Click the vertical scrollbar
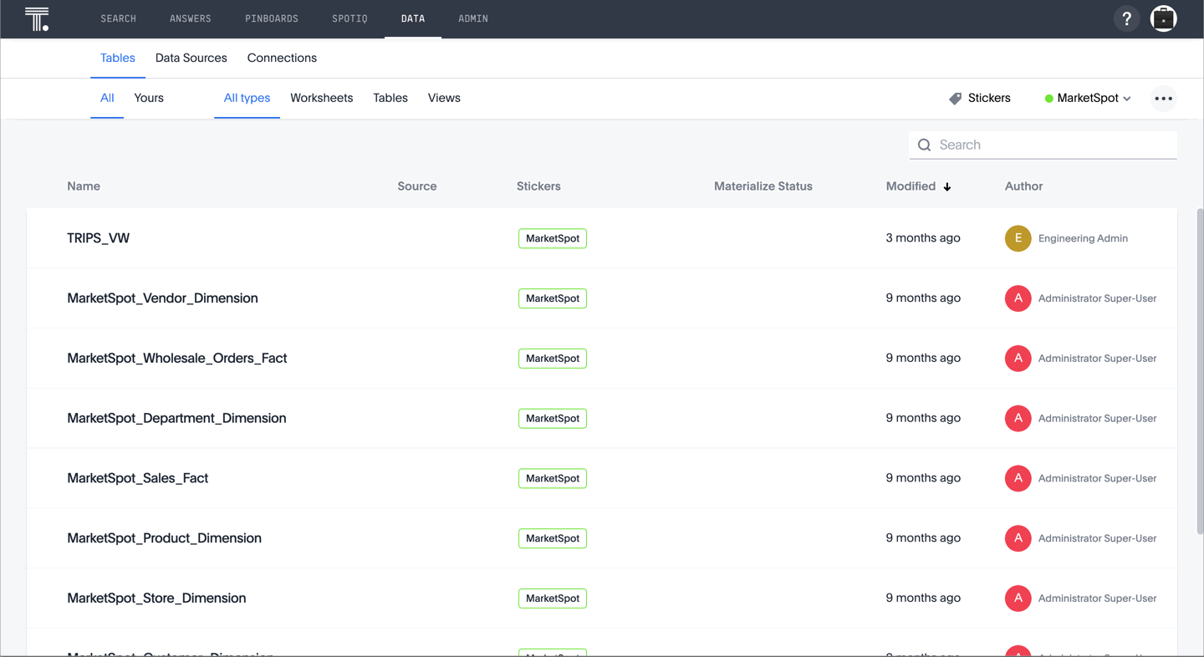 coord(1200,368)
